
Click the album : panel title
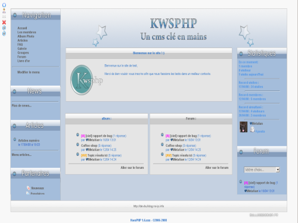pyautogui.click(x=107, y=118)
